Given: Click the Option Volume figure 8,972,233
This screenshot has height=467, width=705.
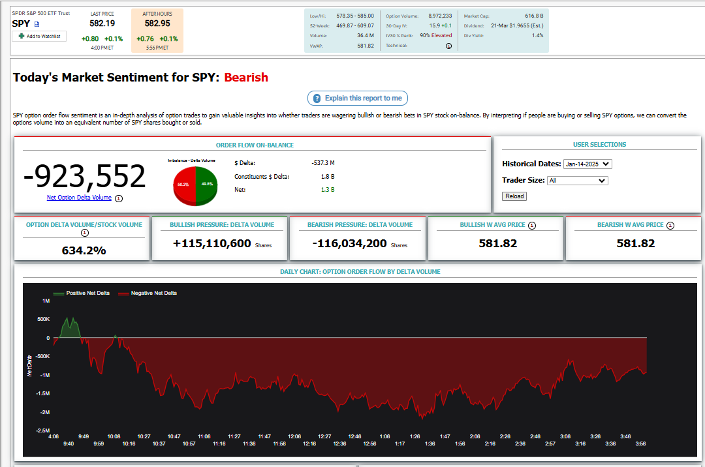Looking at the screenshot, I should 440,16.
